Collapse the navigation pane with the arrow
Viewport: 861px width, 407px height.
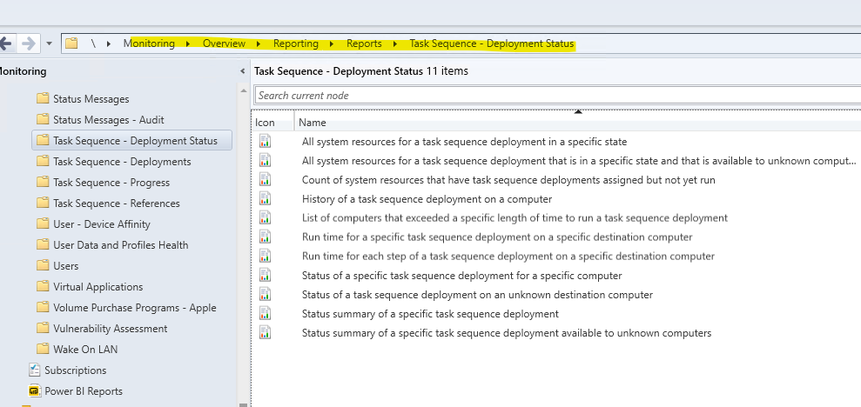[243, 71]
